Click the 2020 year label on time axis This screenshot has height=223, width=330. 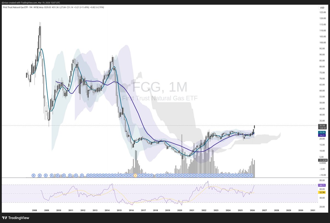180,210
